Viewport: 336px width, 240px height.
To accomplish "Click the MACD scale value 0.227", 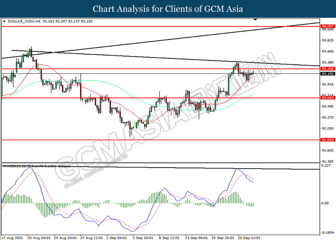I will pyautogui.click(x=326, y=166).
